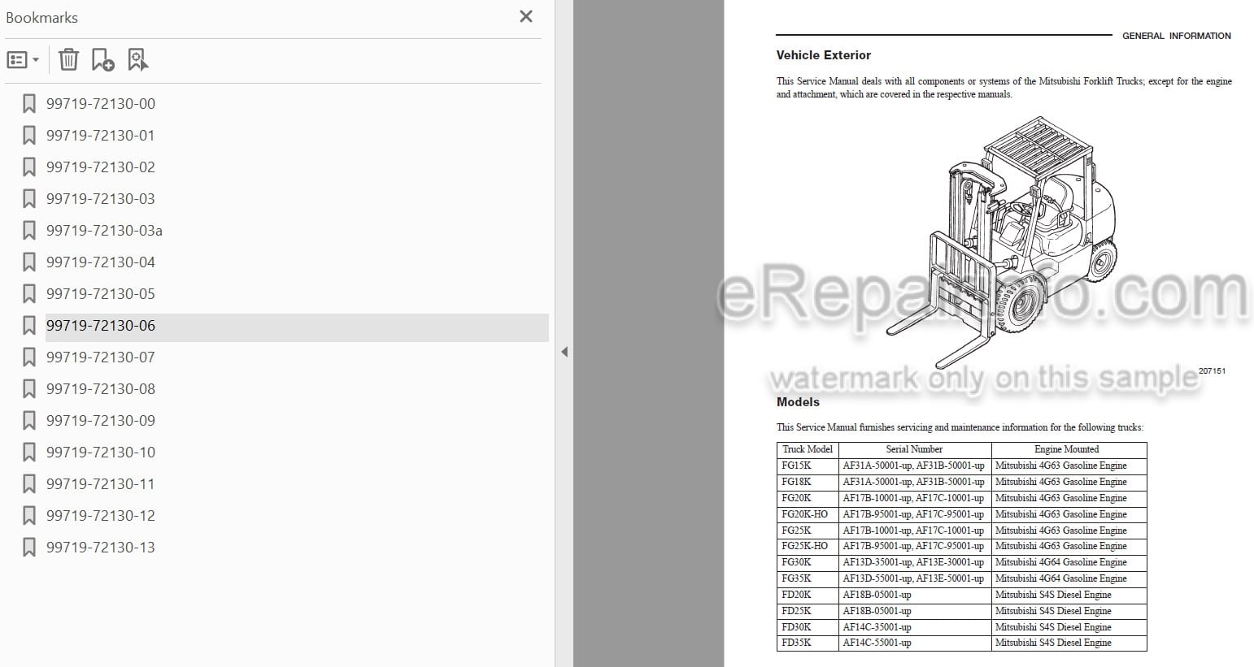Open bookmark 99719-72130-11
Screen dimensions: 1254x667
(x=101, y=483)
